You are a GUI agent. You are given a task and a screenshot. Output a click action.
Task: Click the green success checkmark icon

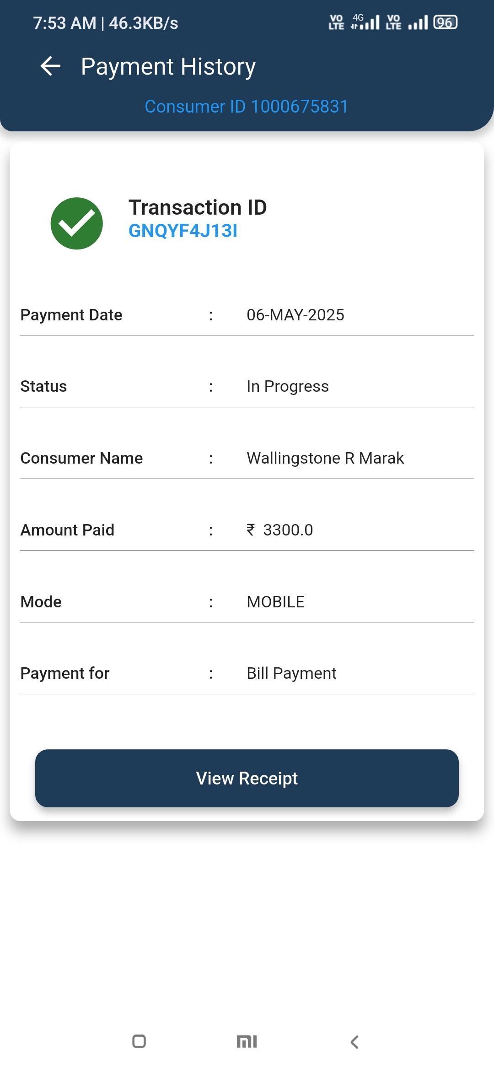coord(77,223)
